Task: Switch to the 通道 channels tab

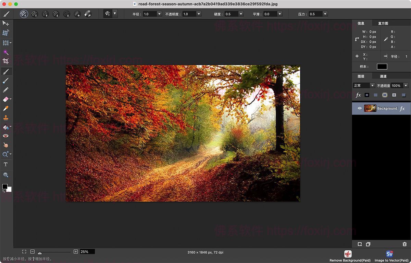Action: (383, 76)
